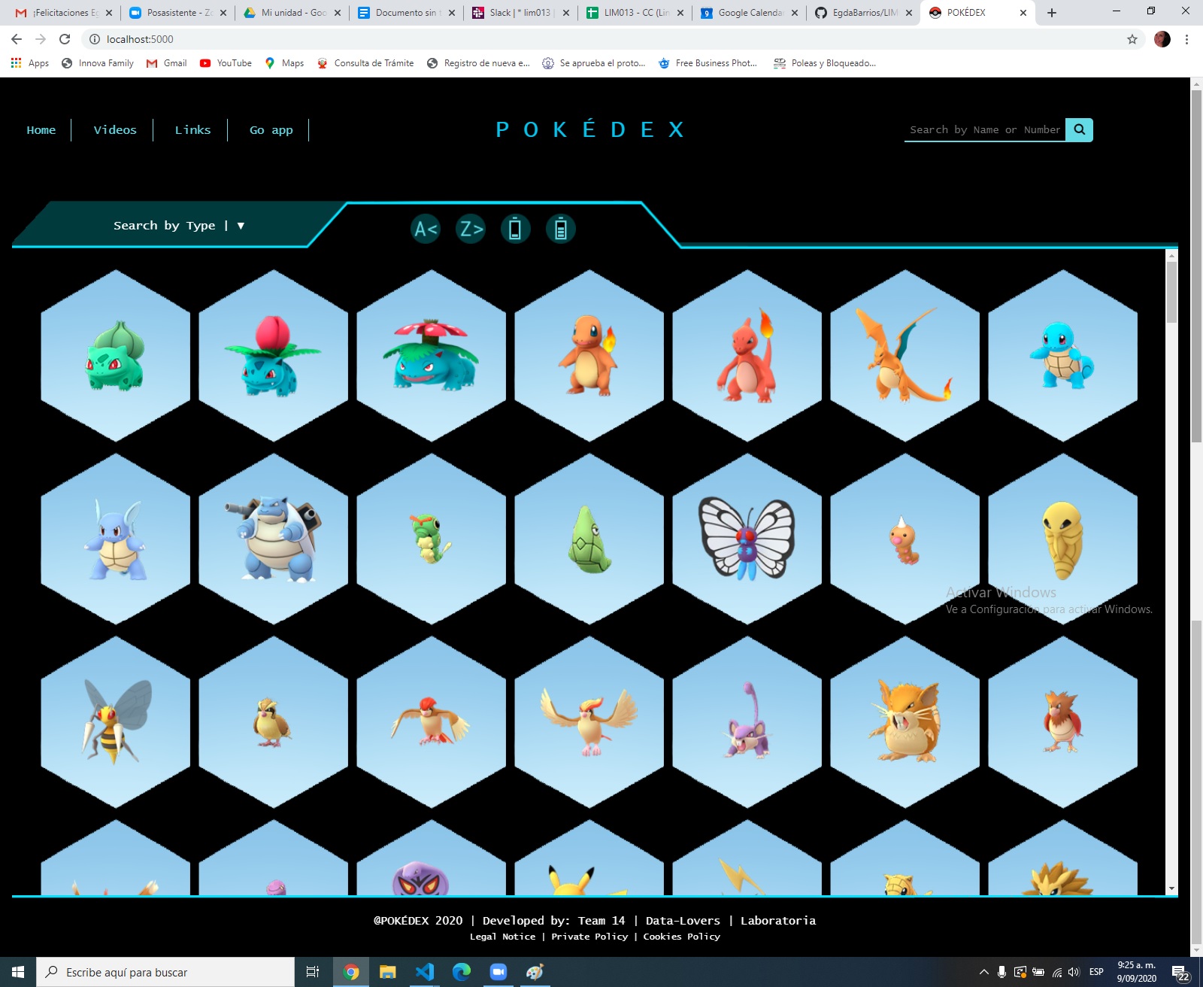Reload the localhost page

coord(65,39)
